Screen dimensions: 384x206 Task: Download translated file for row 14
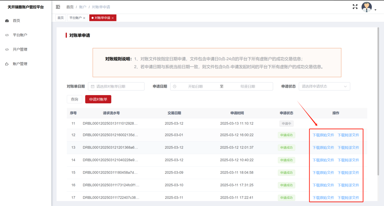(x=348, y=160)
